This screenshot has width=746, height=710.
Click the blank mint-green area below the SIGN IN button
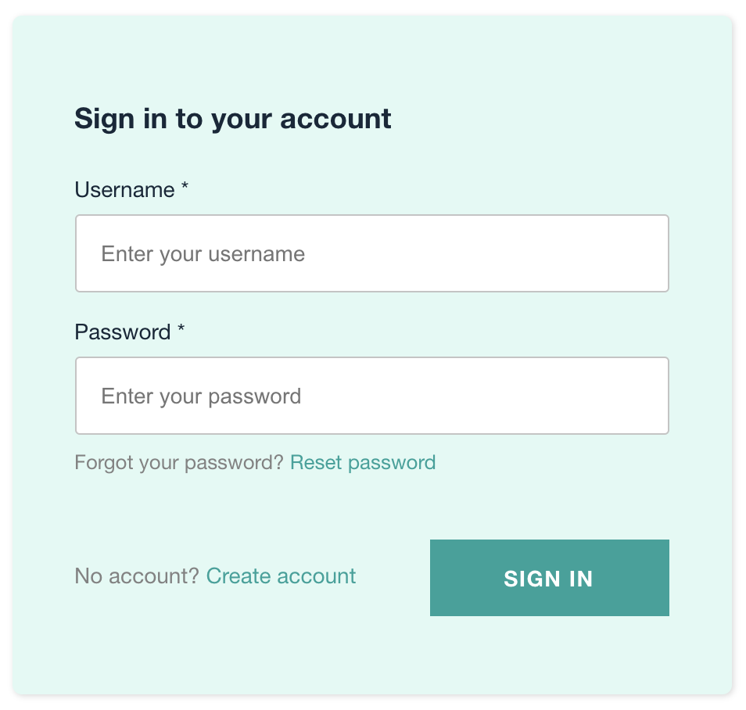tap(549, 657)
